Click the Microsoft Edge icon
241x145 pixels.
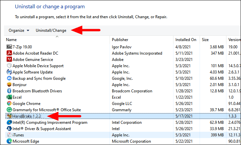tap(9, 141)
